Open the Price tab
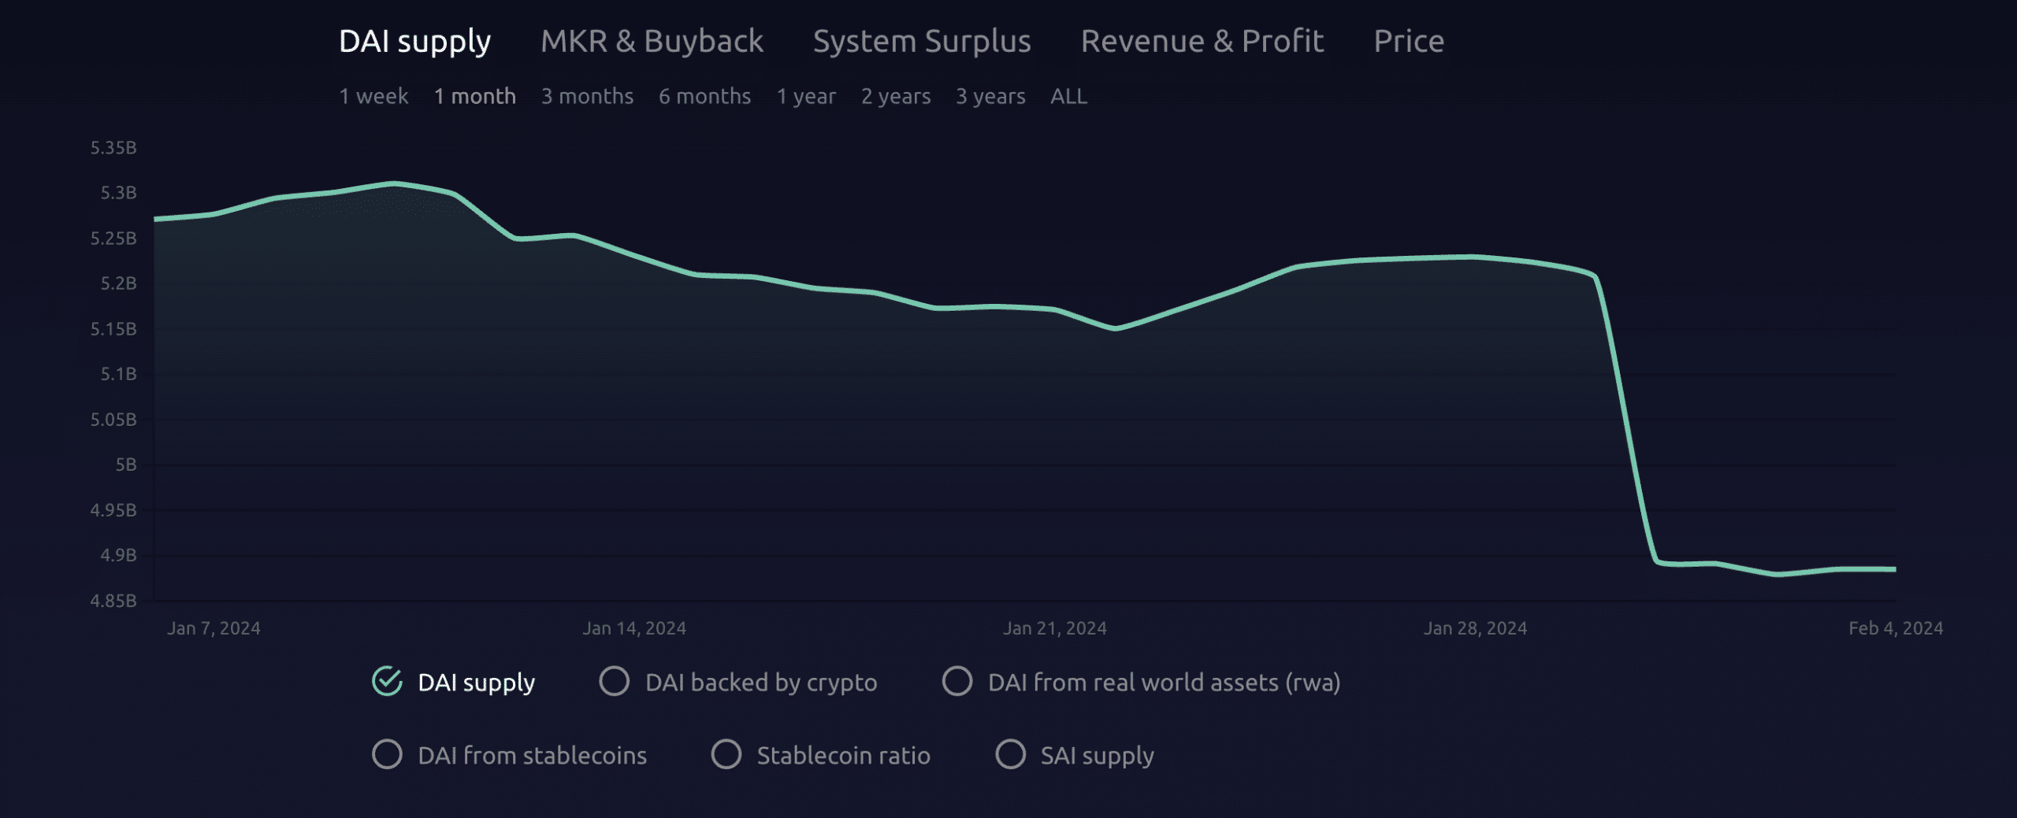This screenshot has height=818, width=2017. tap(1409, 41)
